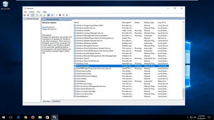Sort by the Name column header
Image resolution: width=214 pixels, height=120 pixels.
(97, 22)
